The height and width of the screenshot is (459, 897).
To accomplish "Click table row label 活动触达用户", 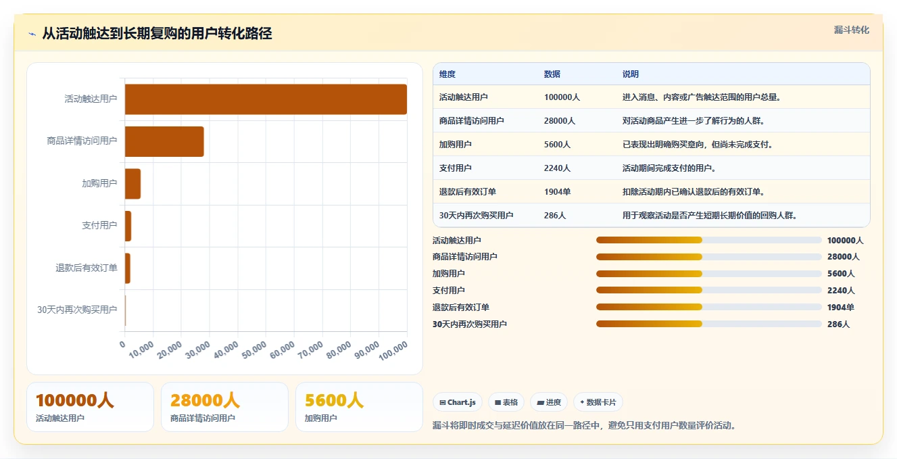I will click(464, 97).
